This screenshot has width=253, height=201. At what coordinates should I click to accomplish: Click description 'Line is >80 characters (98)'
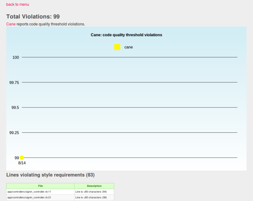pyautogui.click(x=94, y=198)
